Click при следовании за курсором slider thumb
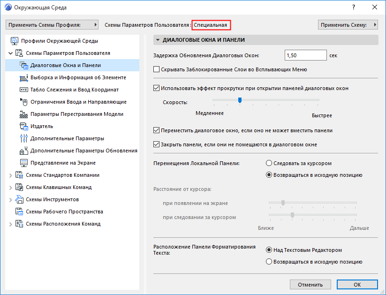The image size is (386, 295). coord(293,215)
